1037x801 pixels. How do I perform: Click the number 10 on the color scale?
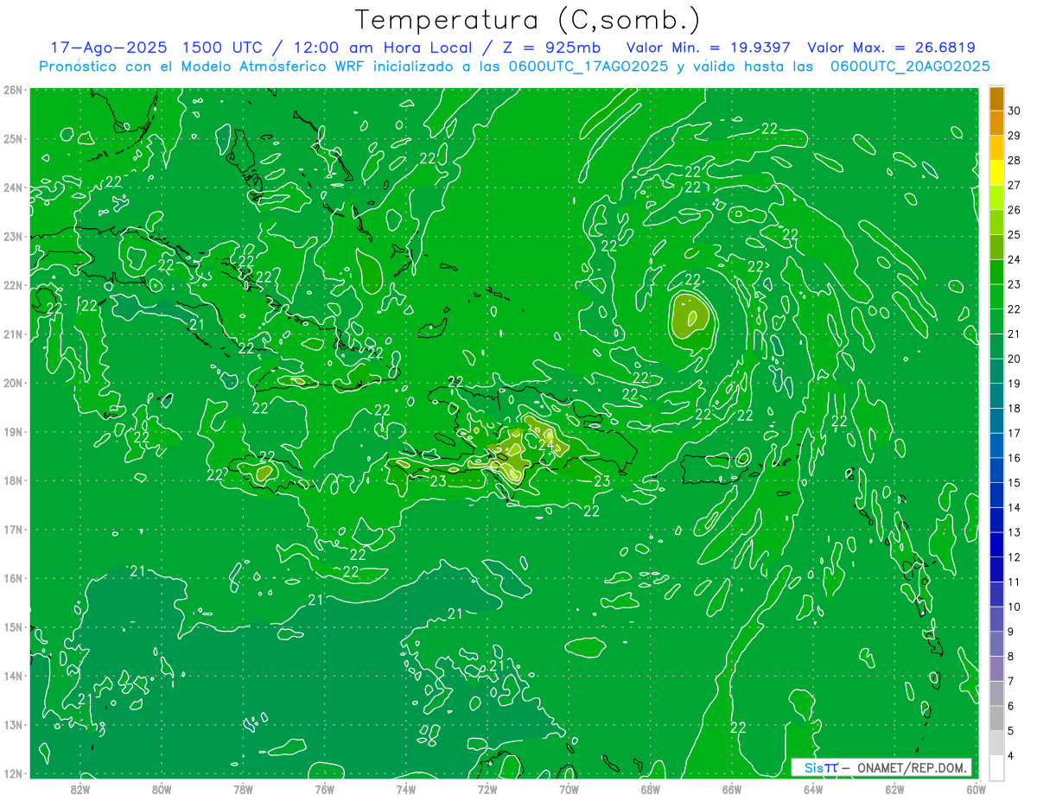click(x=1015, y=607)
